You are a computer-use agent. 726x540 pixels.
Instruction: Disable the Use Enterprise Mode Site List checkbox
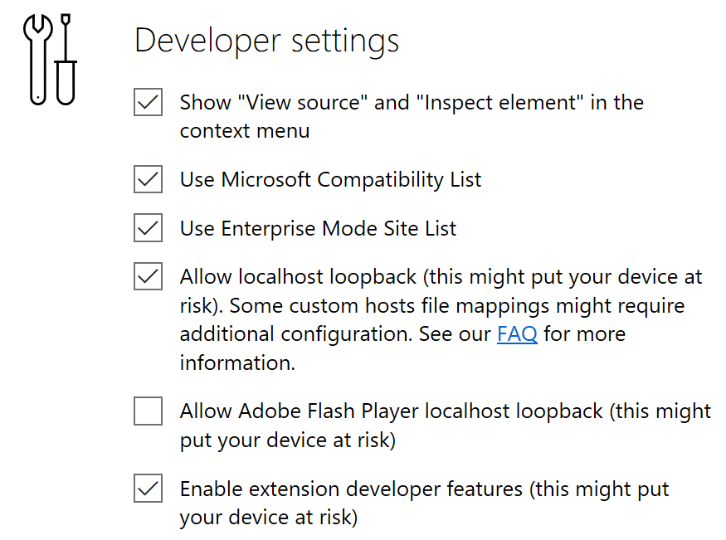tap(149, 227)
